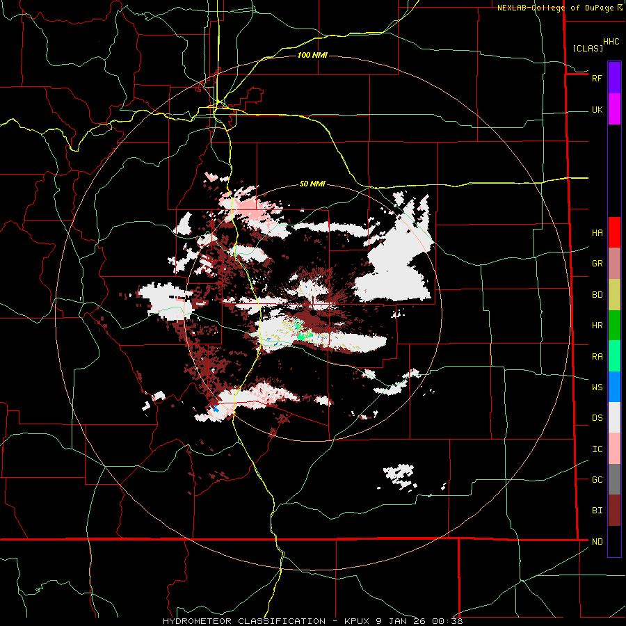Click the RA legend label

click(x=597, y=357)
